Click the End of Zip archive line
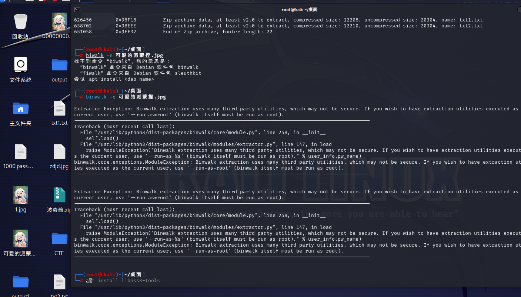The image size is (521, 297). tap(218, 32)
